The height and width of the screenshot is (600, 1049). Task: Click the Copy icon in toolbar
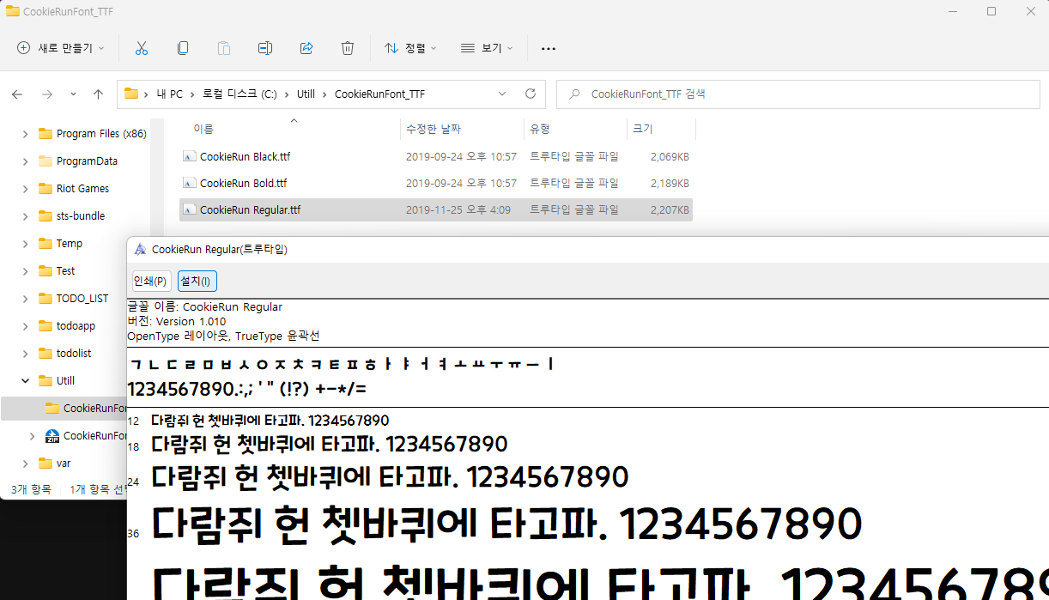[183, 48]
